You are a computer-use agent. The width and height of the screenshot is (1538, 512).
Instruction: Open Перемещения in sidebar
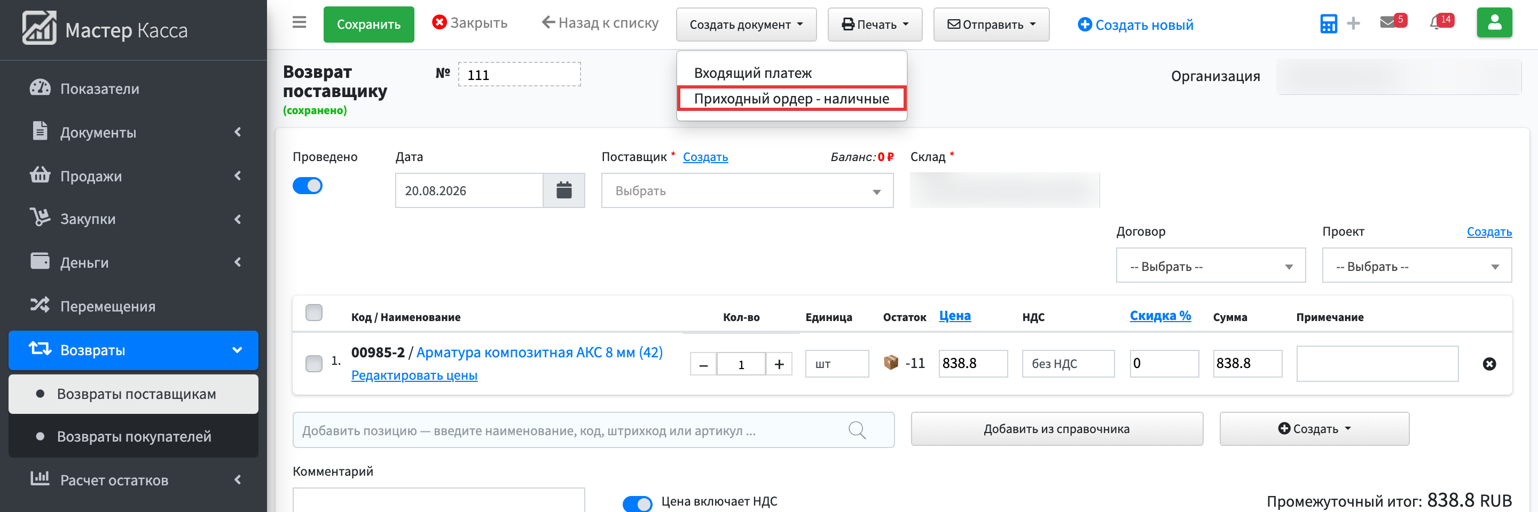[x=133, y=306]
